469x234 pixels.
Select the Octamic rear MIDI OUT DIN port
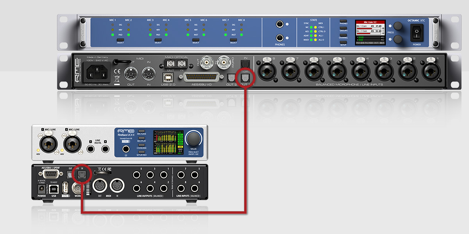tap(131, 74)
